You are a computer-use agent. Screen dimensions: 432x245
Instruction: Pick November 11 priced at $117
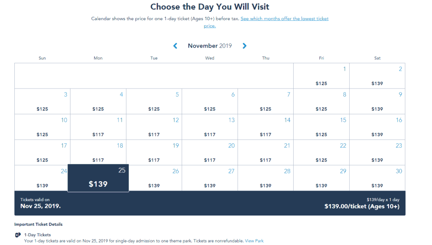point(98,127)
